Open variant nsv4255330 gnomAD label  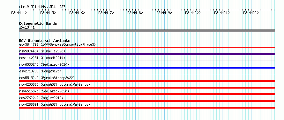(x=55, y=84)
